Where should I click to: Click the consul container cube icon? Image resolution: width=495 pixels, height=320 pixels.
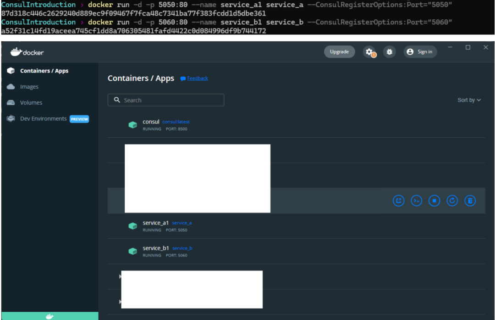pos(133,125)
